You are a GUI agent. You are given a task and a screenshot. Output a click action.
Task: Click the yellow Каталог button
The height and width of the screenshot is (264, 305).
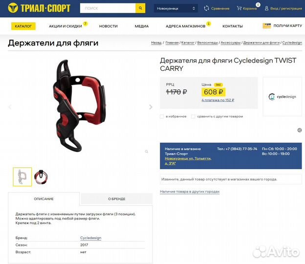[23, 26]
